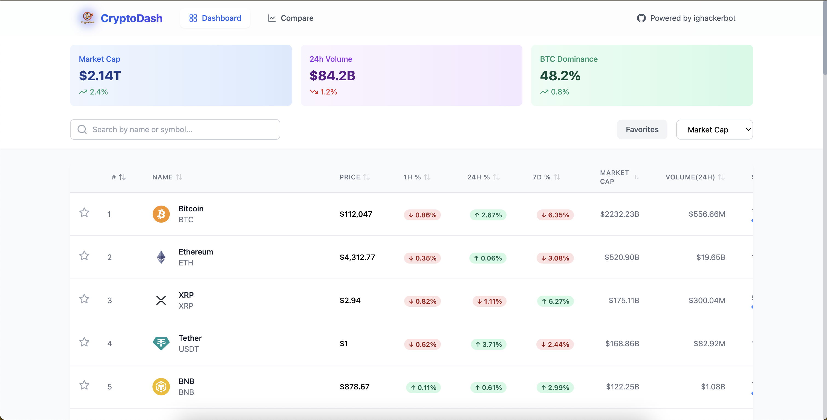Open the Powered by ighackerbot link
Screen dimensions: 827x420
(x=692, y=18)
